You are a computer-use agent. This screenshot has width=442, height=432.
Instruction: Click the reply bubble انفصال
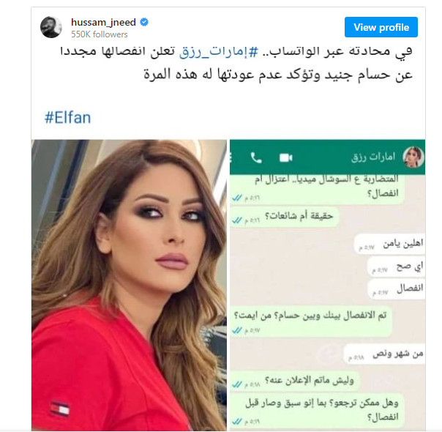pos(396,289)
